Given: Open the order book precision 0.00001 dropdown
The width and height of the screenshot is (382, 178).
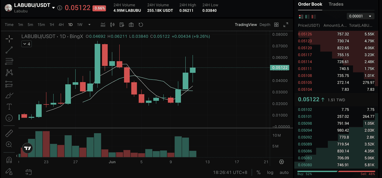Looking at the screenshot, I should (360, 16).
